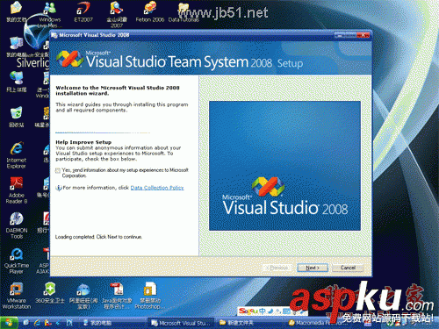Image resolution: width=439 pixels, height=329 pixels.
Task: Open the Network Neighborhood desktop icon
Action: pyautogui.click(x=17, y=82)
